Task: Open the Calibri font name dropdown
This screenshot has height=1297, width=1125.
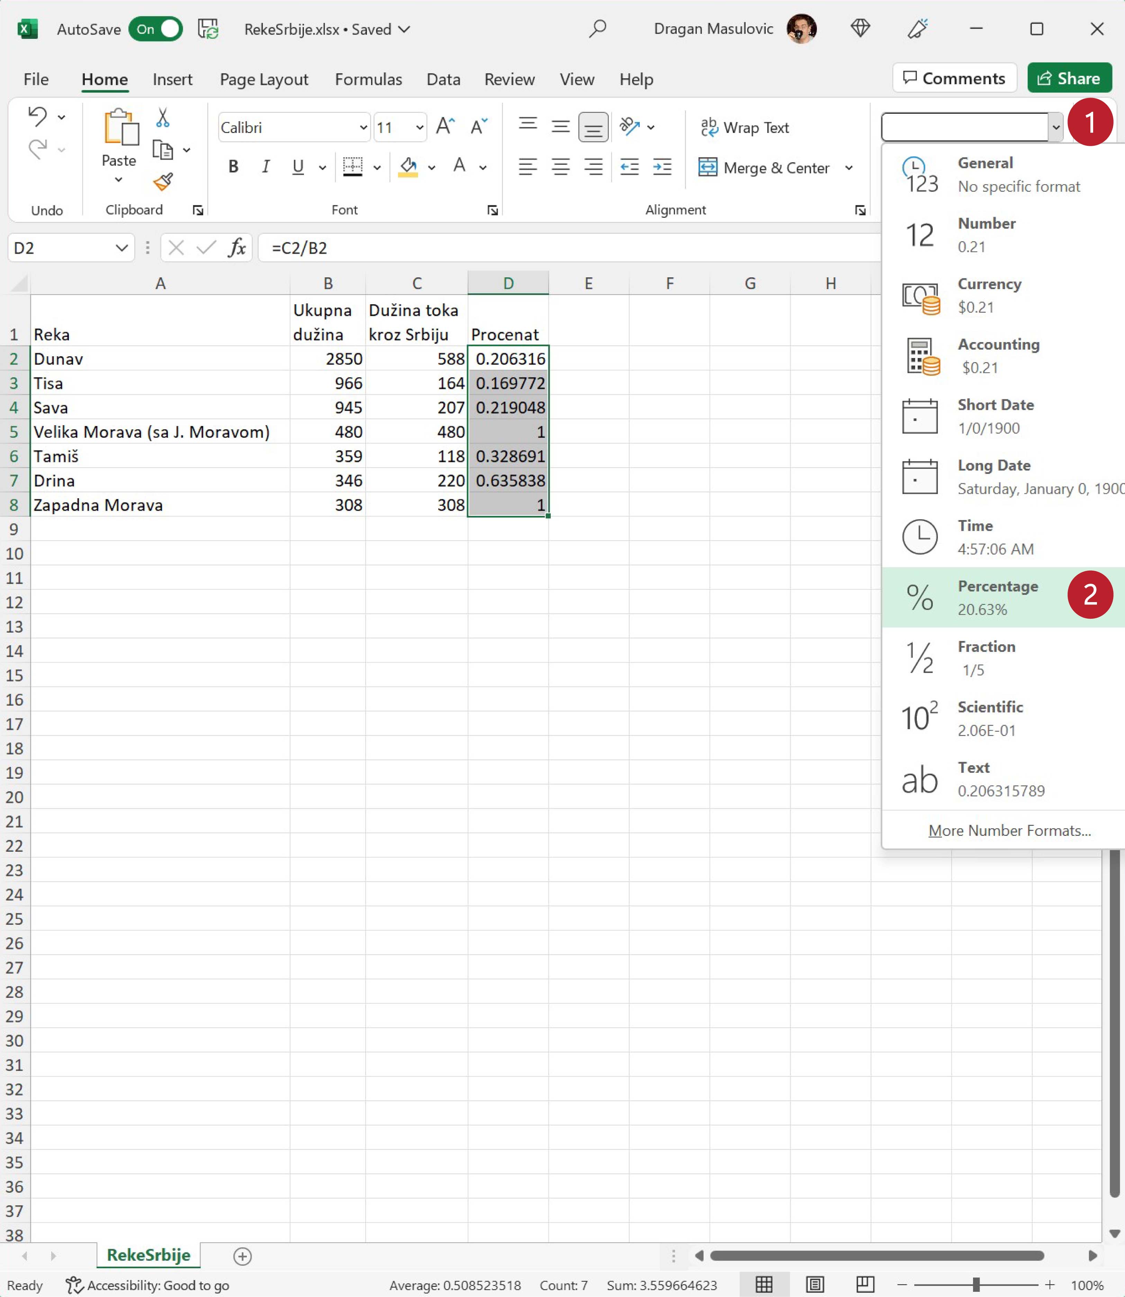Action: click(x=363, y=127)
